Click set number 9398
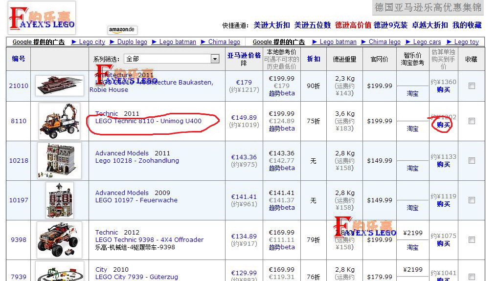Screen dimensions: 497x281 coord(19,240)
